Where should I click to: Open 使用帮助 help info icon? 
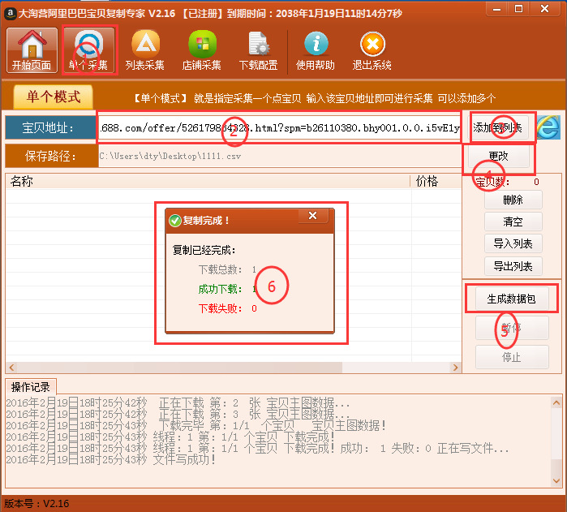click(316, 50)
